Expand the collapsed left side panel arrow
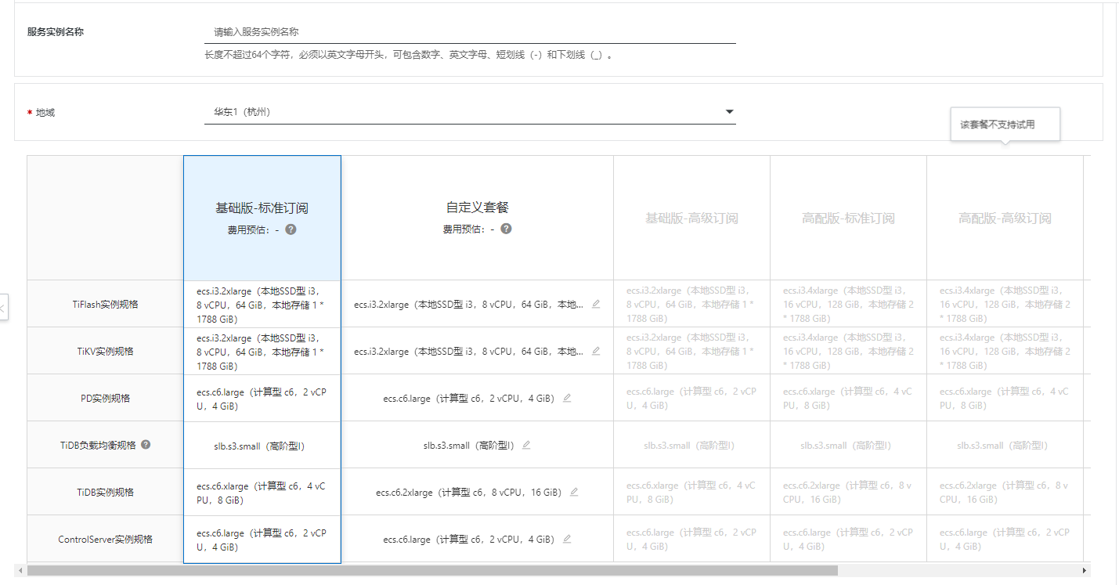Viewport: 1119px width, 585px height. (3, 309)
